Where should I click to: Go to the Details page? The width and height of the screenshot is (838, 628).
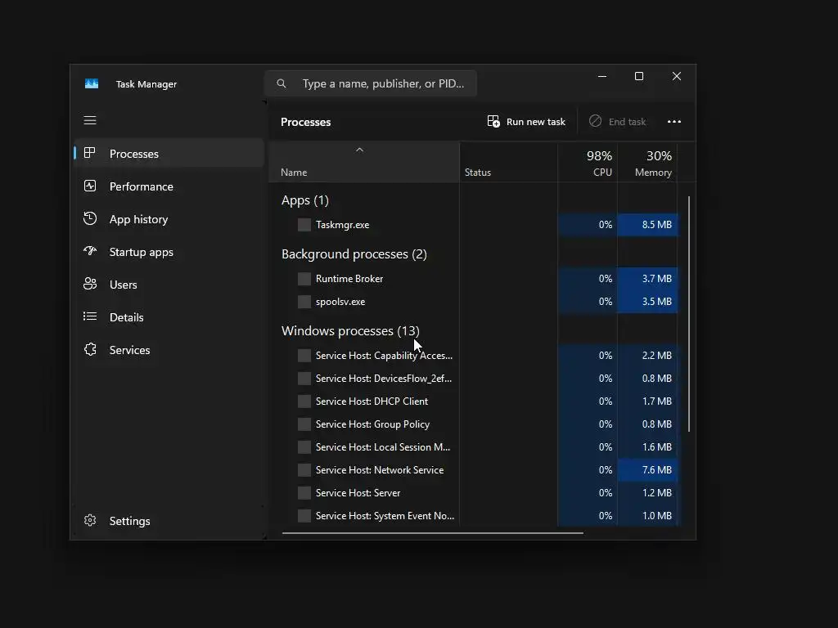click(169, 316)
